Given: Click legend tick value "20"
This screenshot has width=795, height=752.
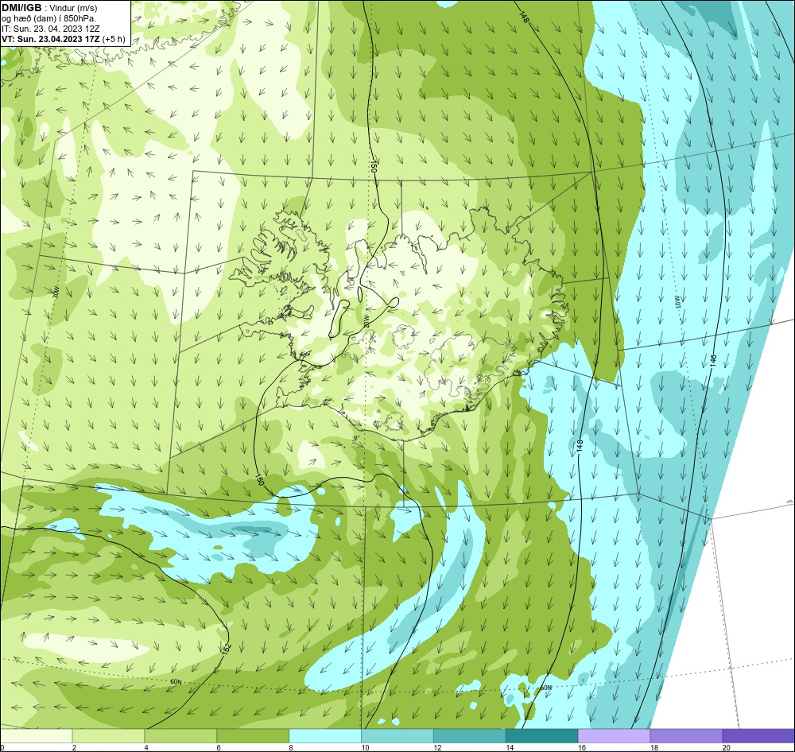Looking at the screenshot, I should 726,747.
